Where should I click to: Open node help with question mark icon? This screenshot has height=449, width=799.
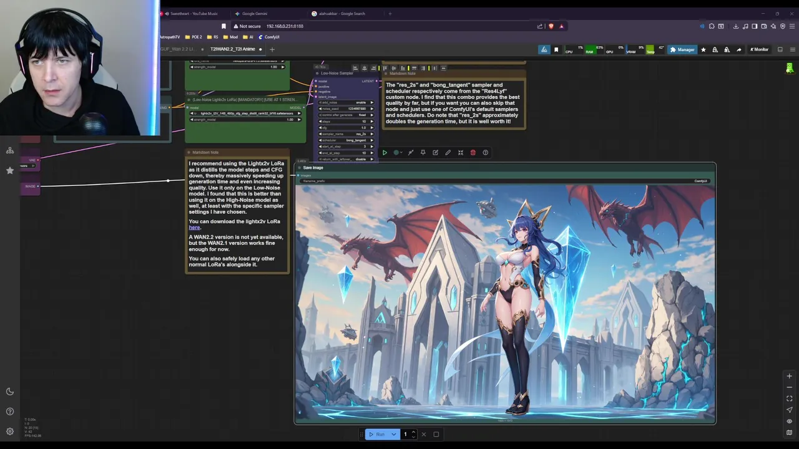click(485, 153)
